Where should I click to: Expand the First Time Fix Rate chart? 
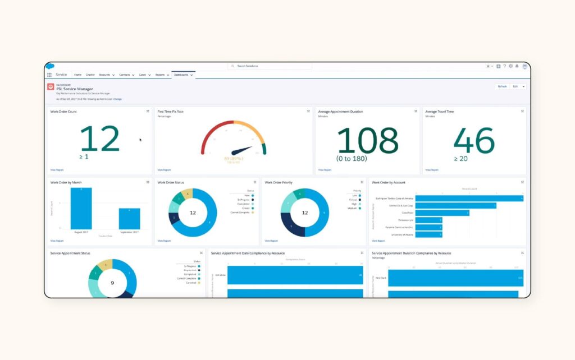(x=307, y=111)
